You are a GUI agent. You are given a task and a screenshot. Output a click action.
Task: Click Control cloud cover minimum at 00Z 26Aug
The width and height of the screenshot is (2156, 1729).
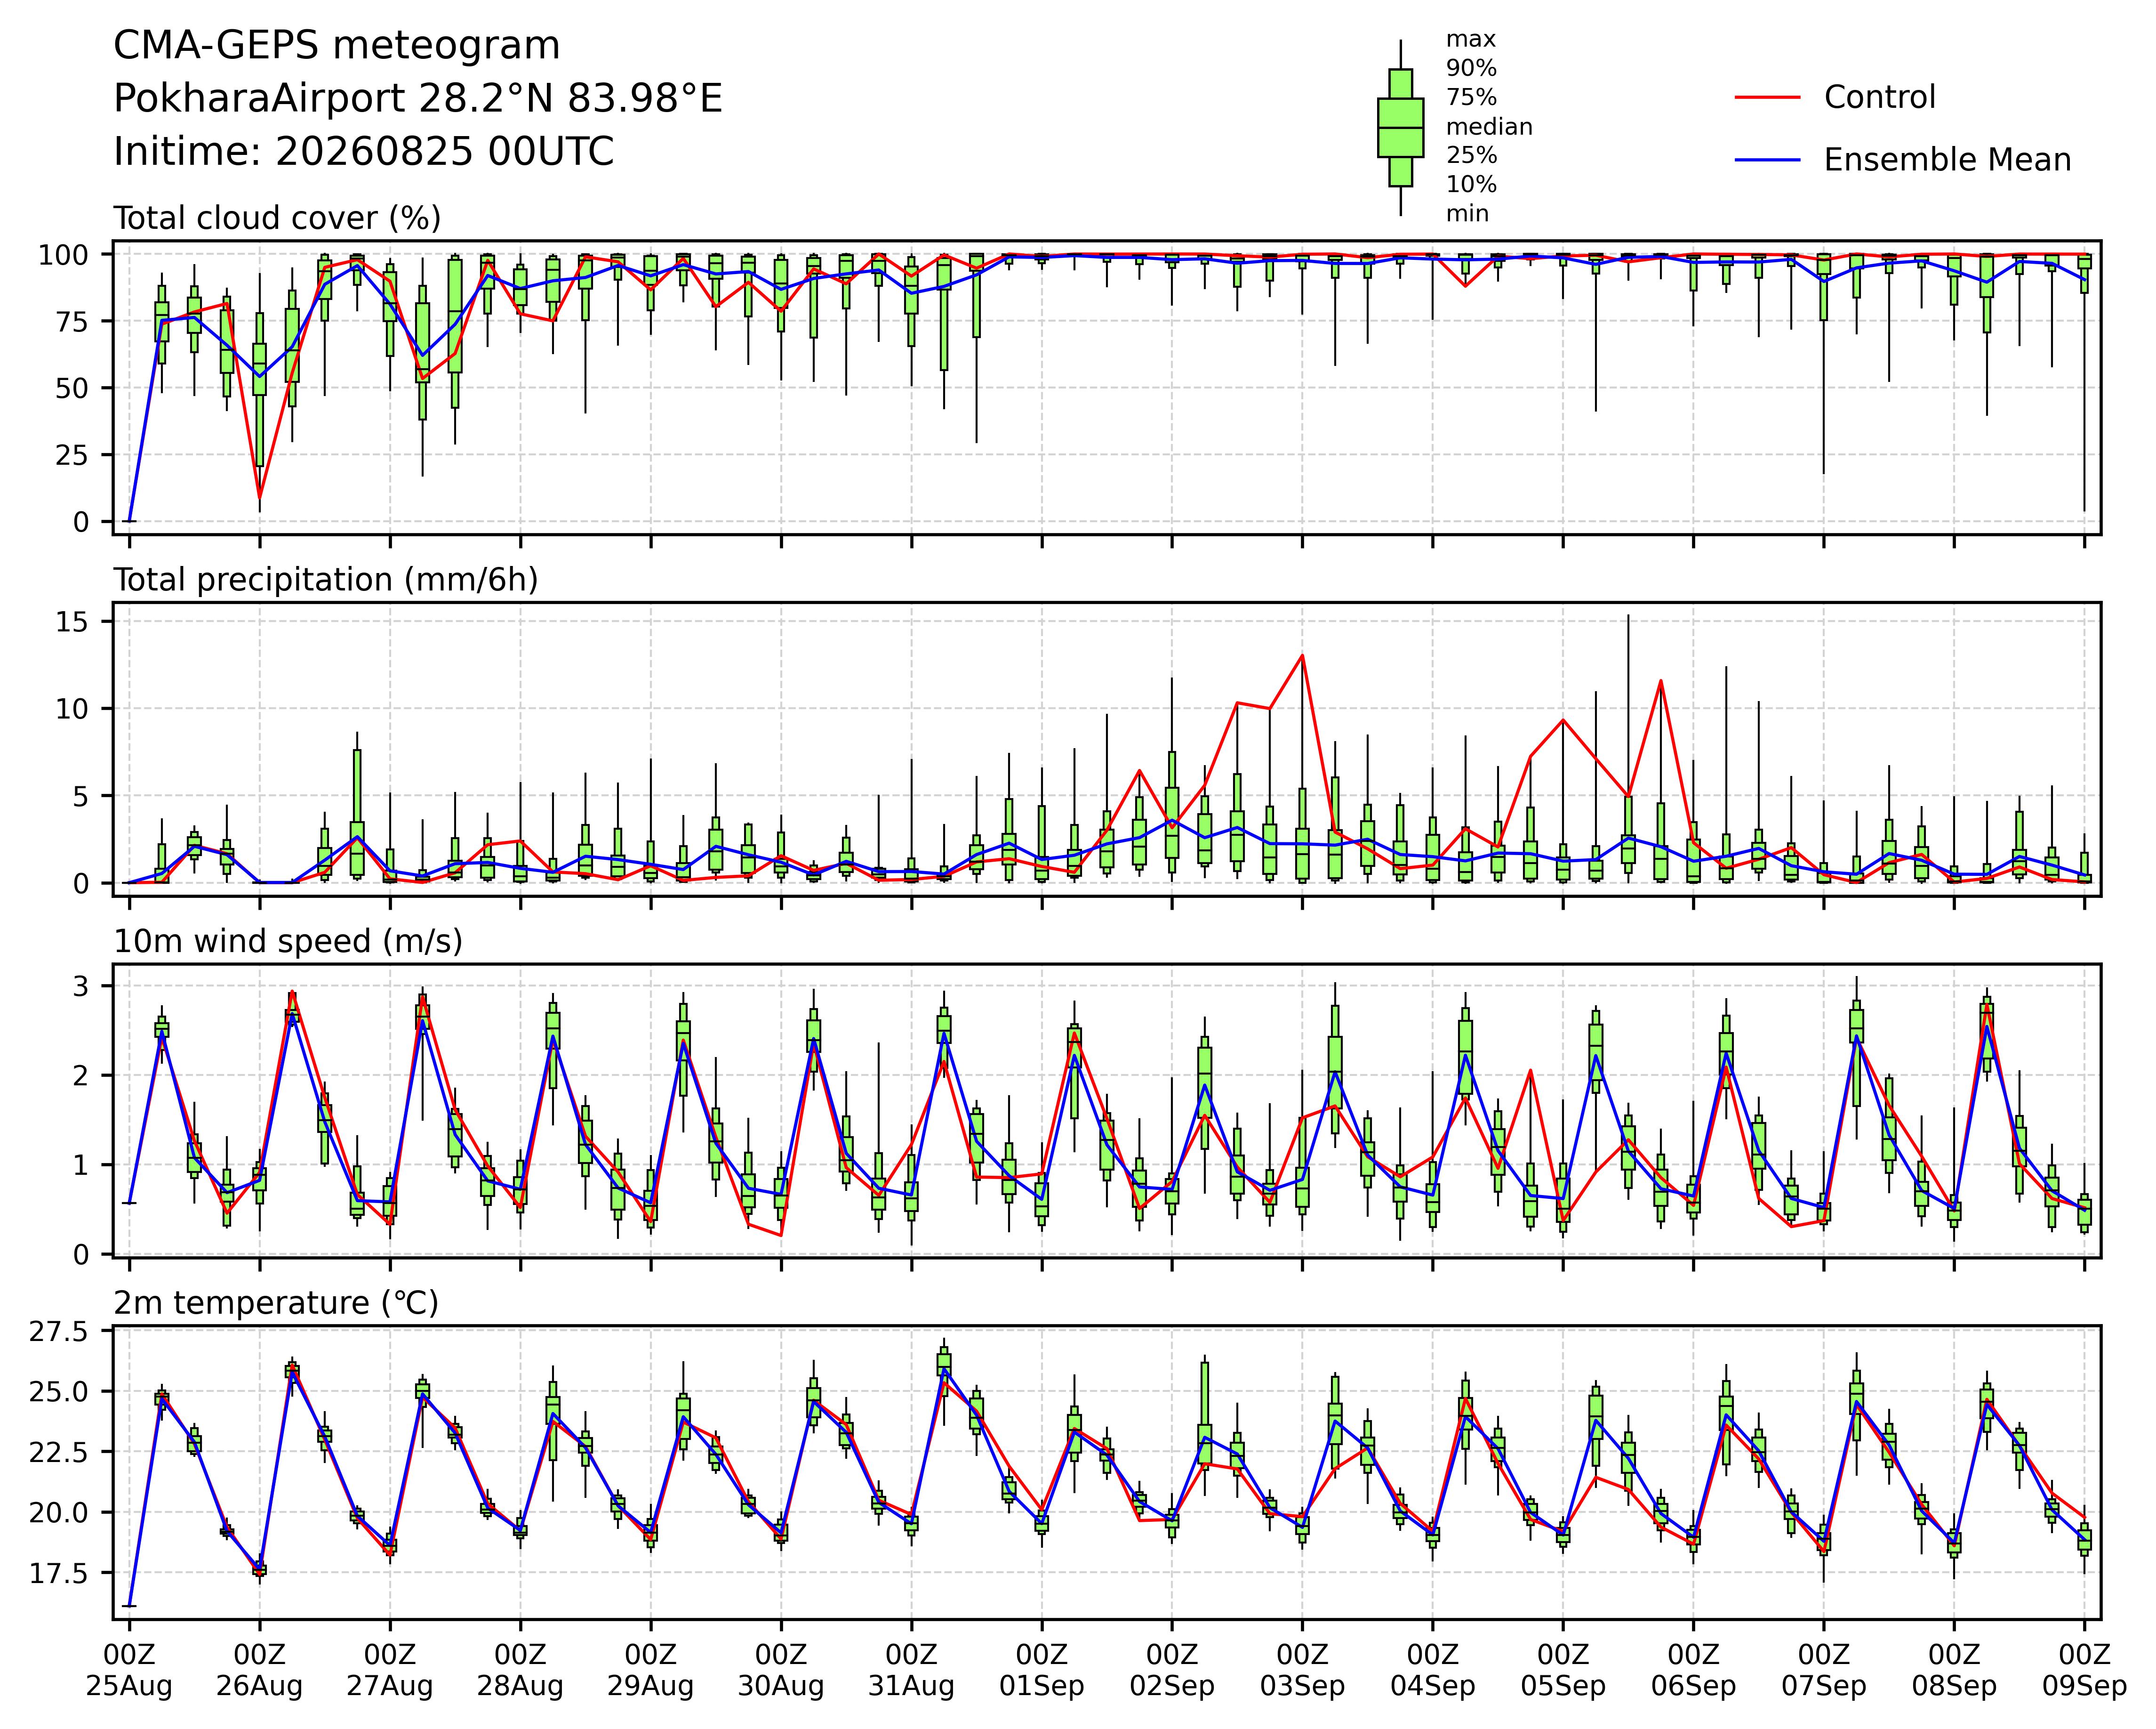pos(260,497)
